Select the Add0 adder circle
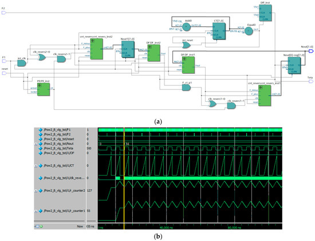Viewport: 315px width, 241px height. click(x=186, y=26)
